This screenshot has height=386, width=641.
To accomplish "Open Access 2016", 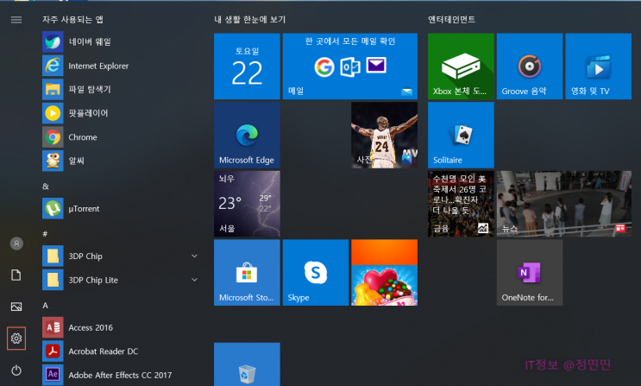I will coord(121,327).
